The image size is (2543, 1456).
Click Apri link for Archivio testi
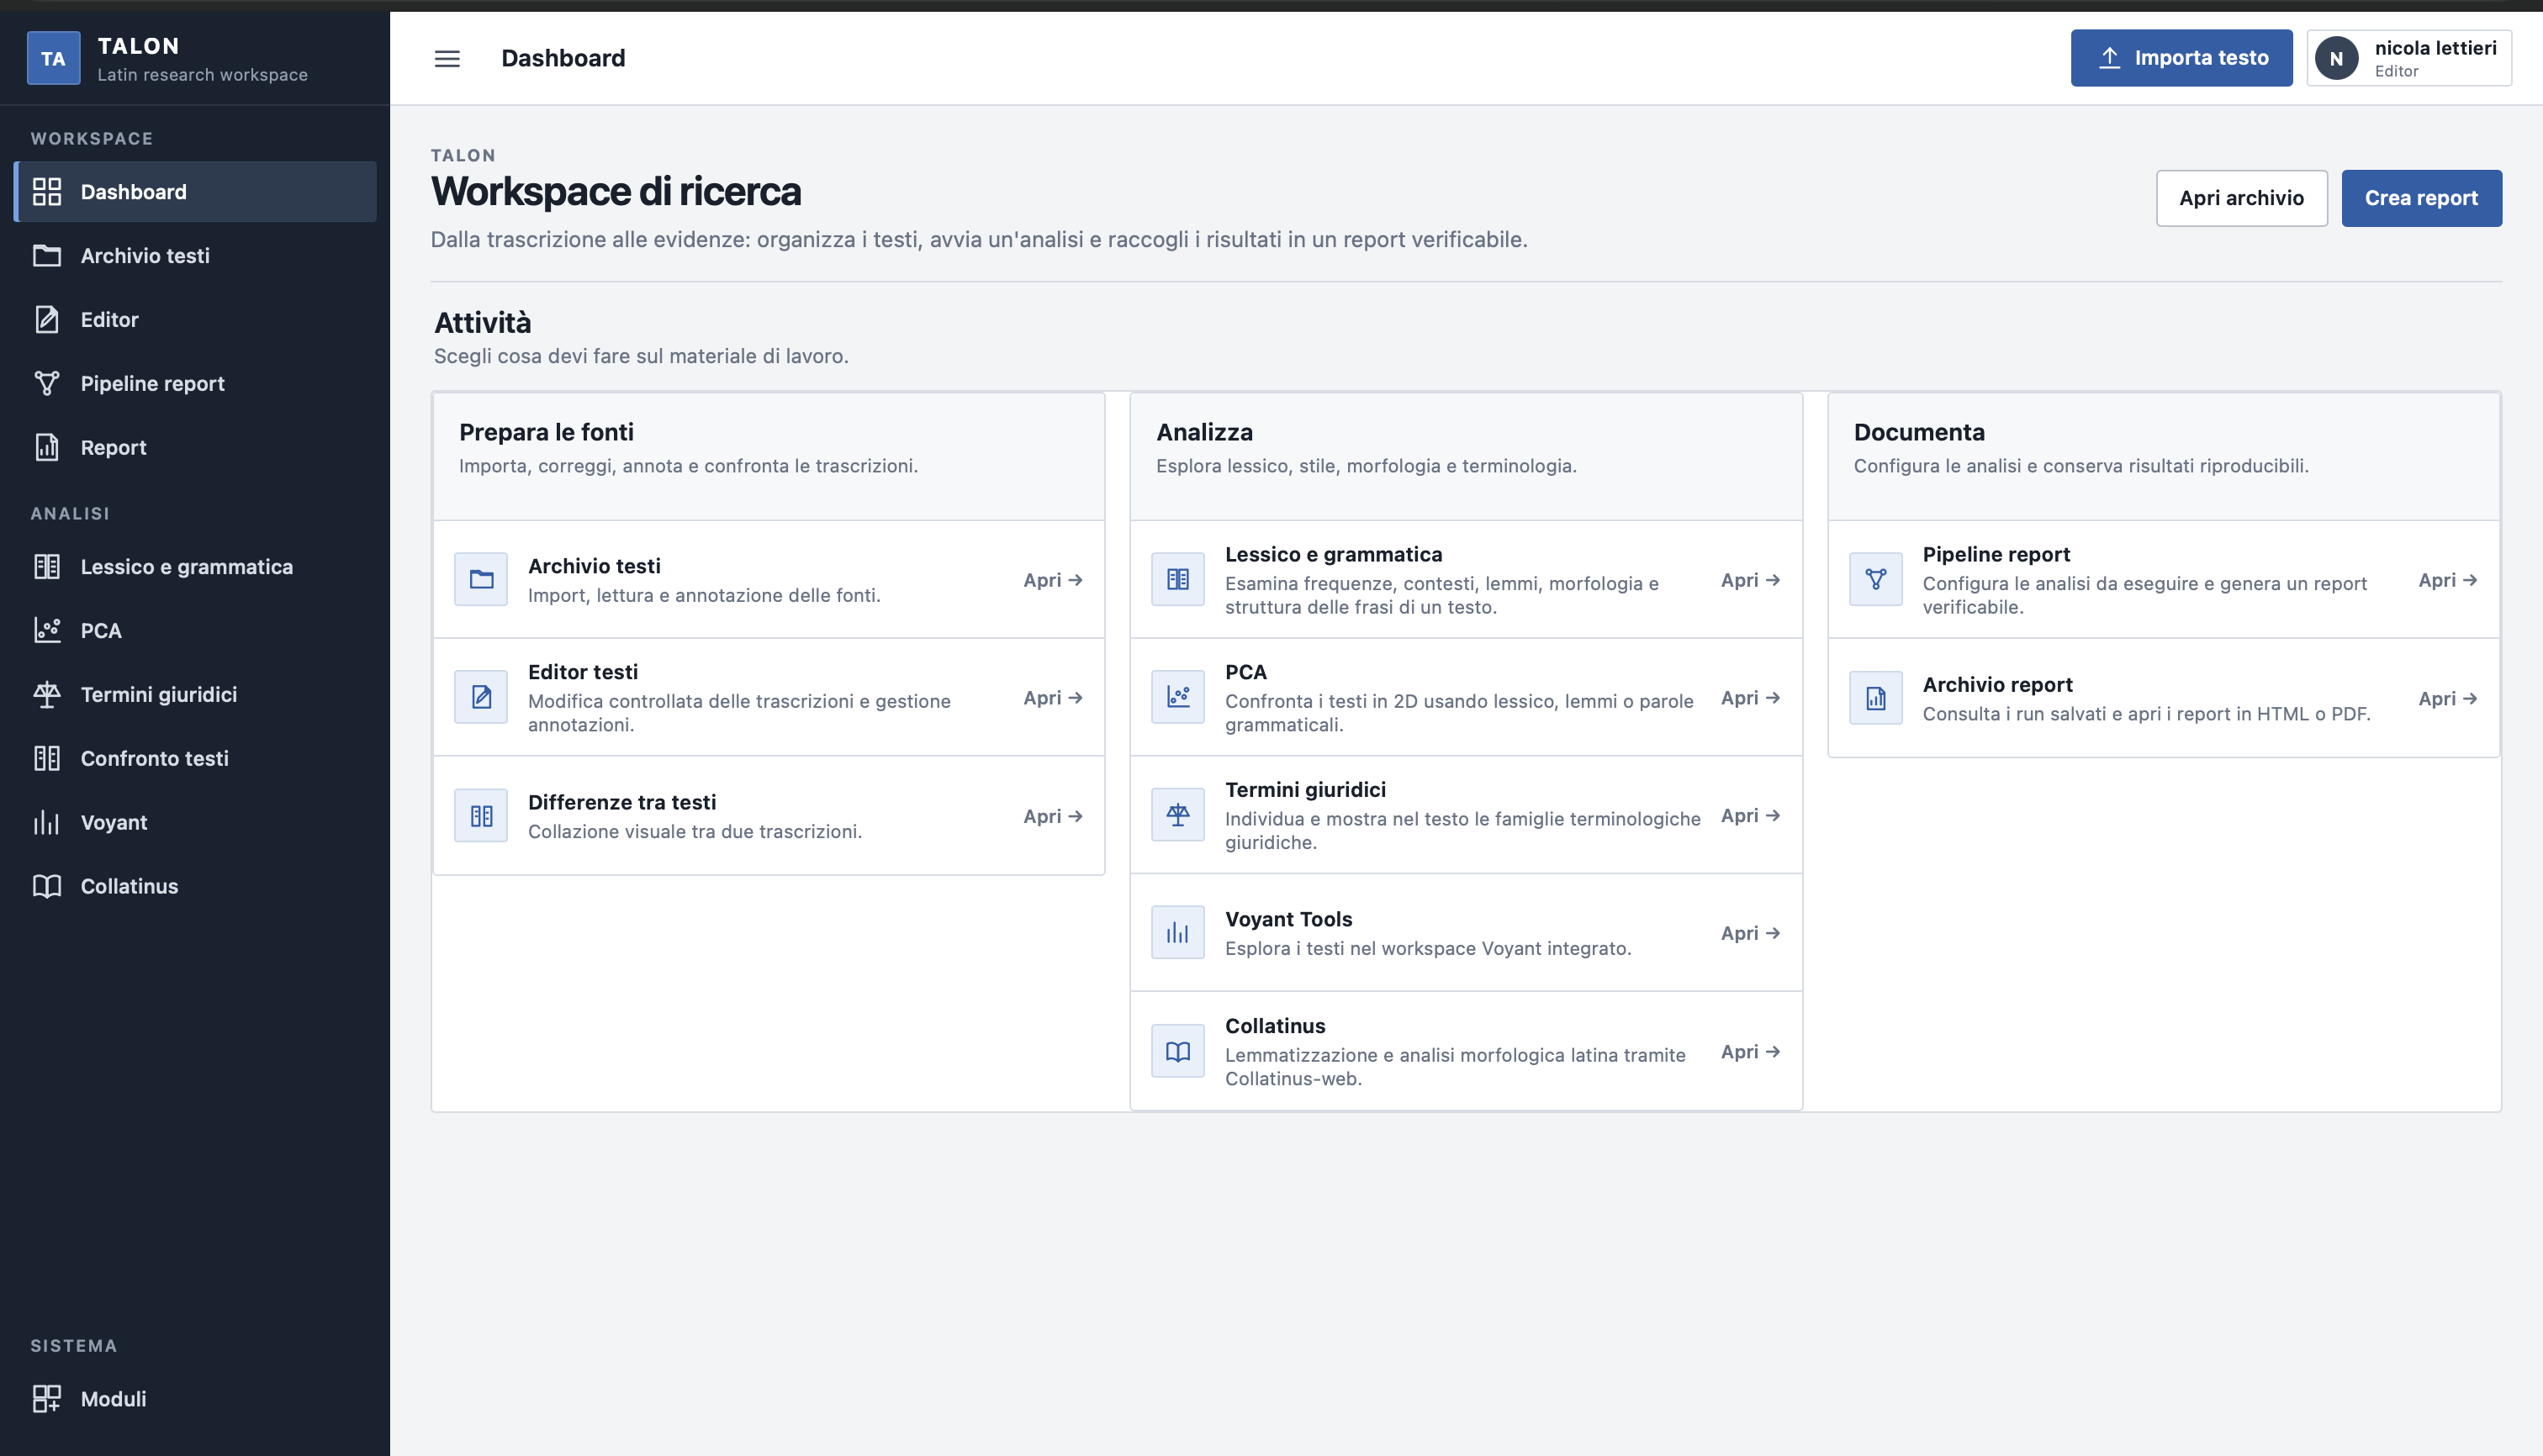[x=1052, y=580]
